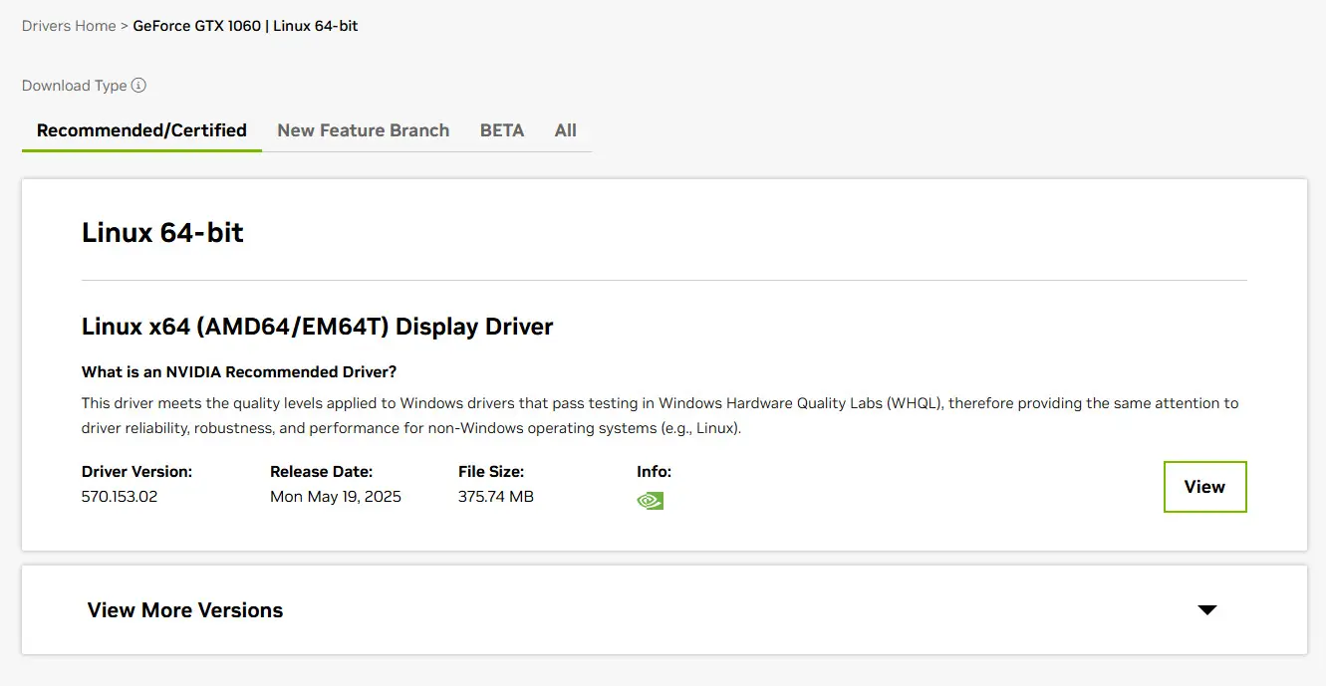Viewport: 1326px width, 686px height.
Task: Switch to the New Feature Branch tab
Action: [363, 130]
